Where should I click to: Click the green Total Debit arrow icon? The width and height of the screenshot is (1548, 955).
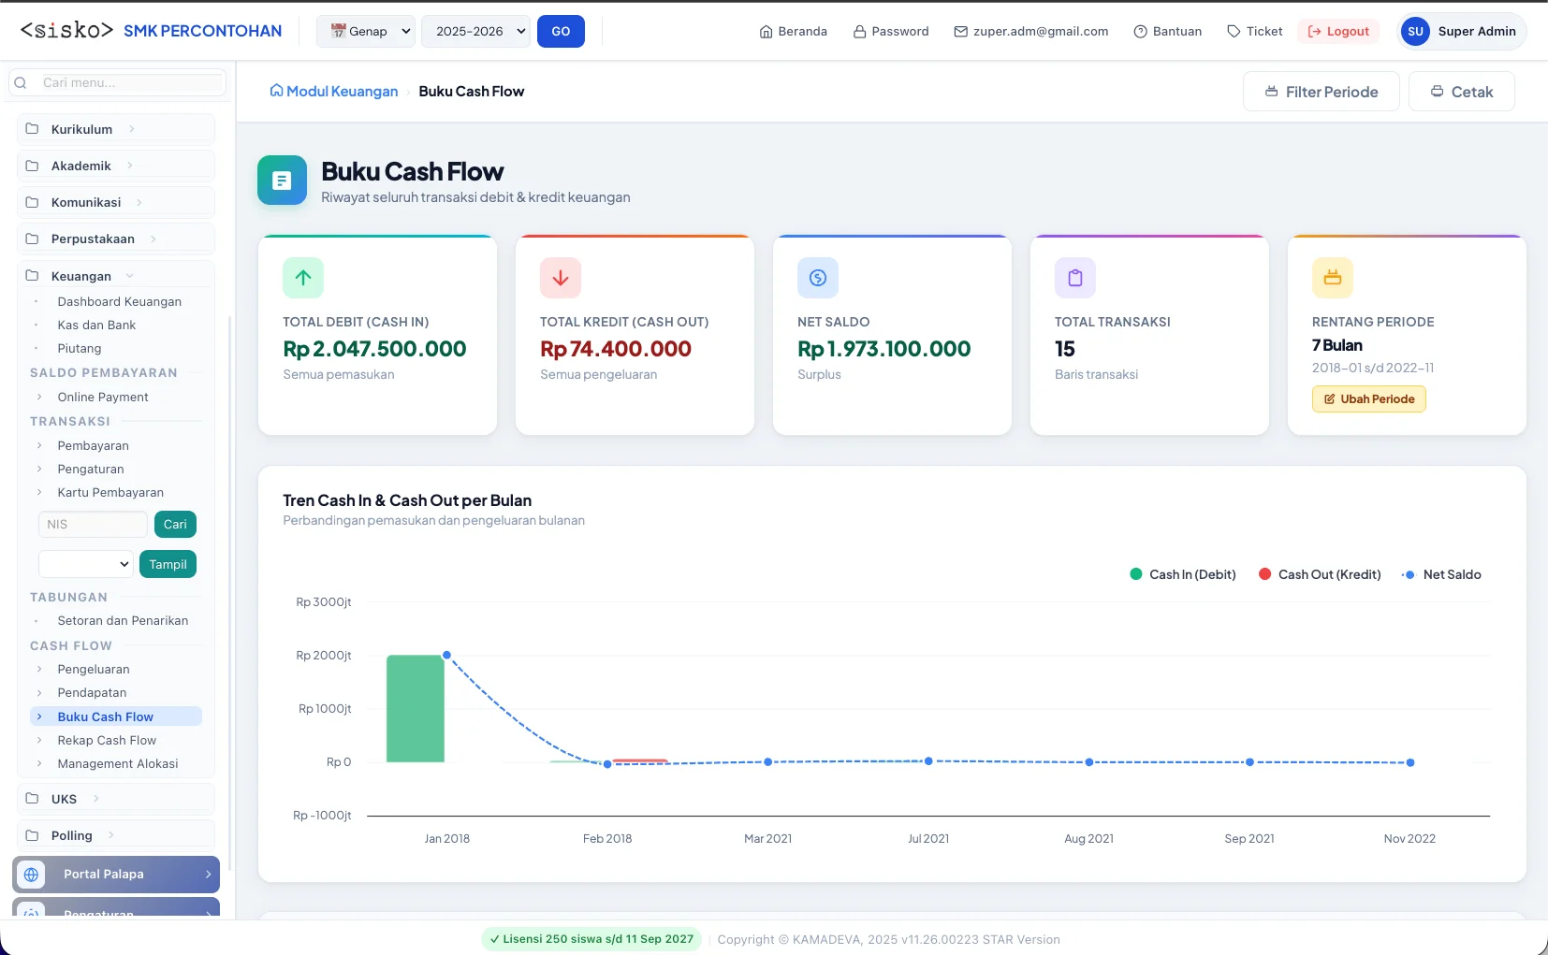[x=303, y=278]
